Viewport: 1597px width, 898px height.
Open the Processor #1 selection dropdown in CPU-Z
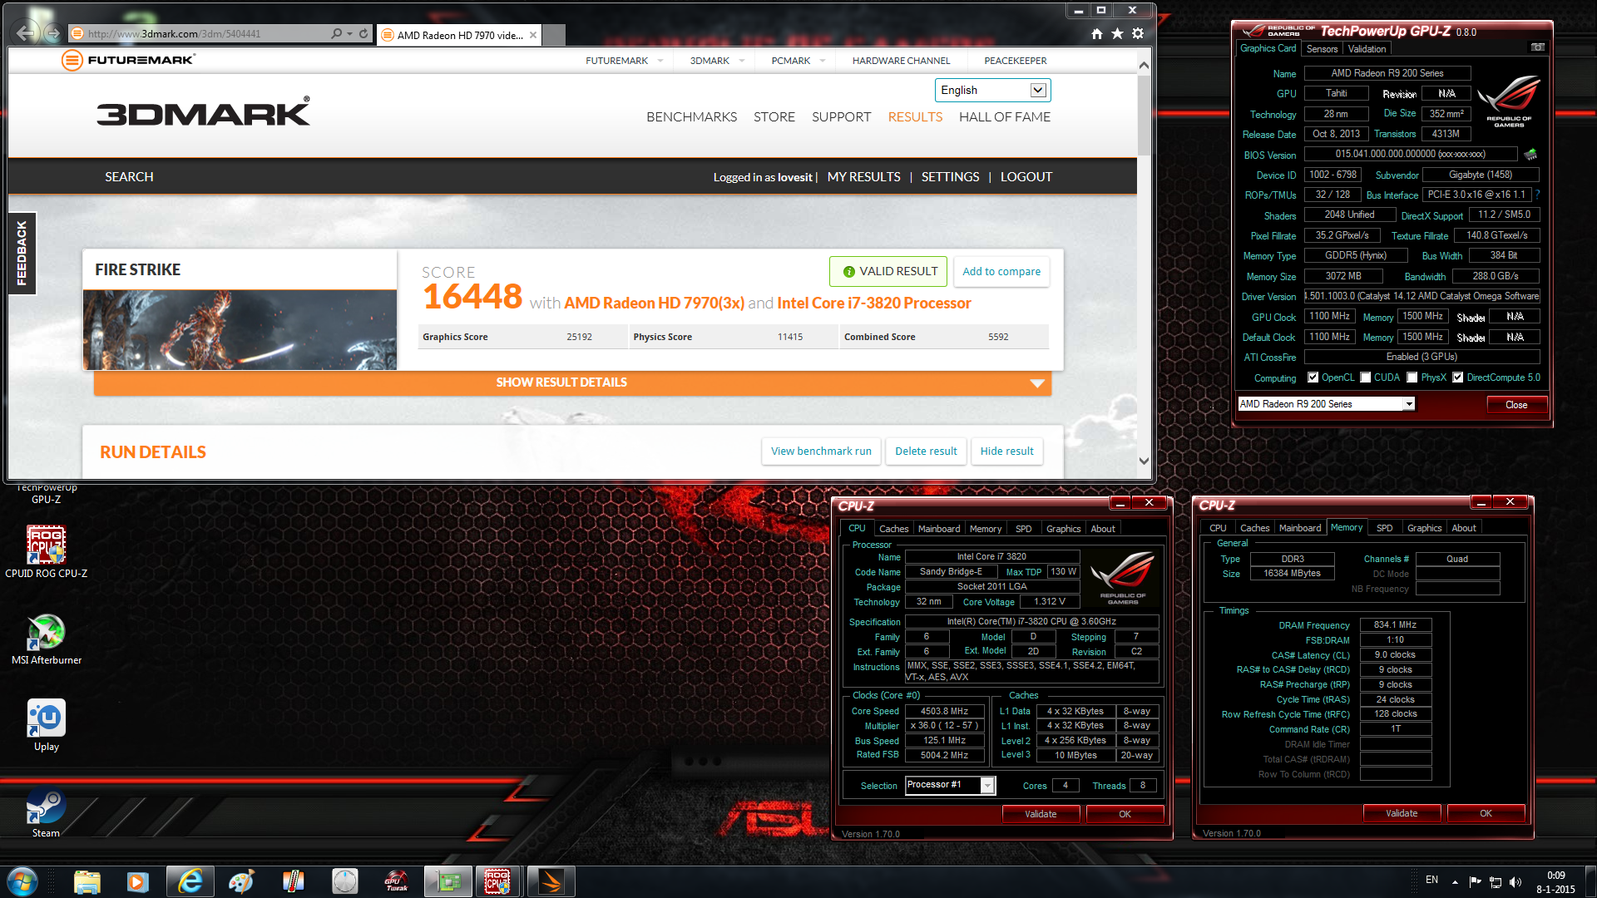[x=950, y=785]
